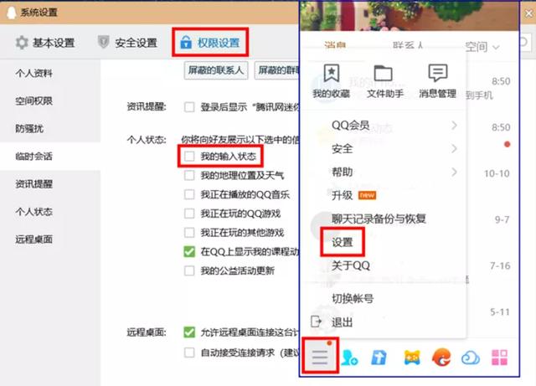The height and width of the screenshot is (386, 536).
Task: Open 聊天记录备份与恢复 menu entry
Action: (x=379, y=219)
